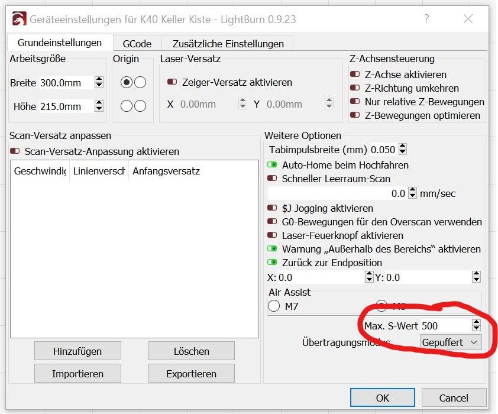Image resolution: width=498 pixels, height=414 pixels.
Task: Toggle Z-Richtung umkehren switch
Action: click(355, 88)
